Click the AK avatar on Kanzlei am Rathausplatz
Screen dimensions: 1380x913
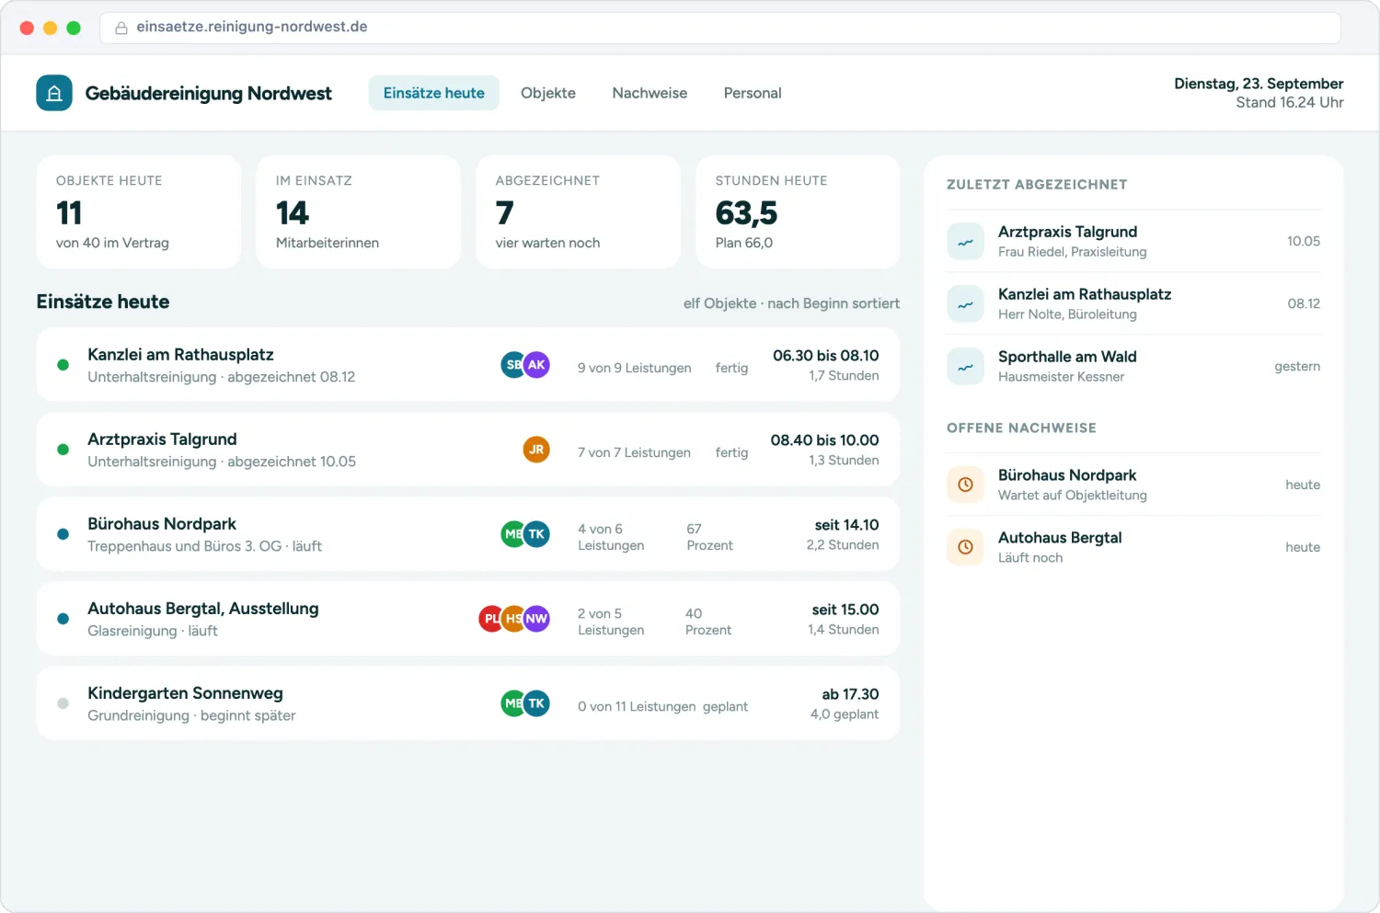tap(536, 365)
